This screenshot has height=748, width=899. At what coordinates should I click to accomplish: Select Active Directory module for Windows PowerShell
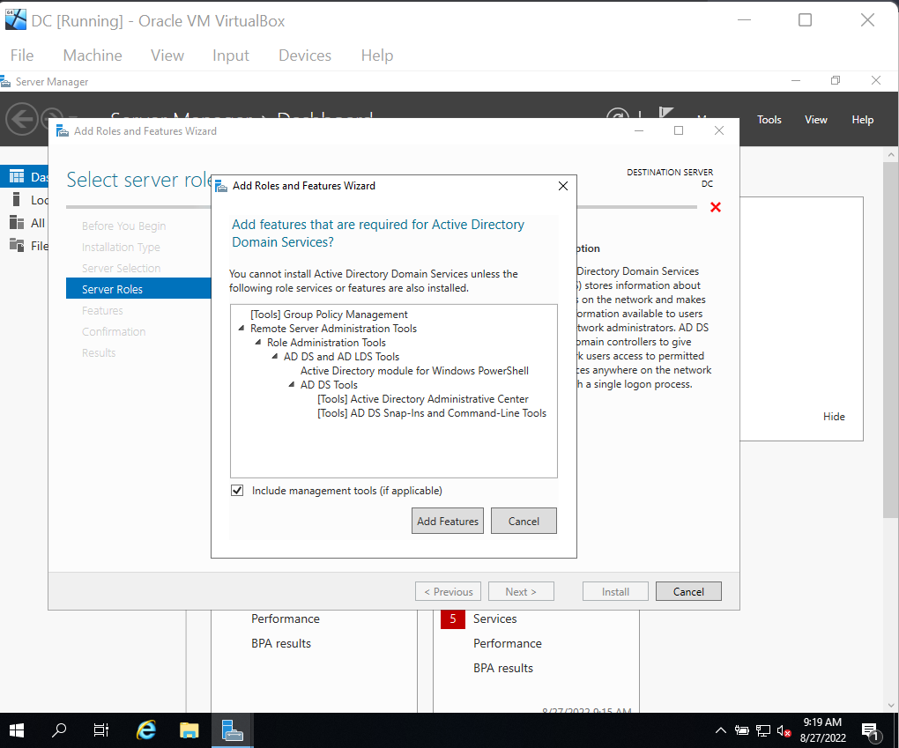(414, 370)
